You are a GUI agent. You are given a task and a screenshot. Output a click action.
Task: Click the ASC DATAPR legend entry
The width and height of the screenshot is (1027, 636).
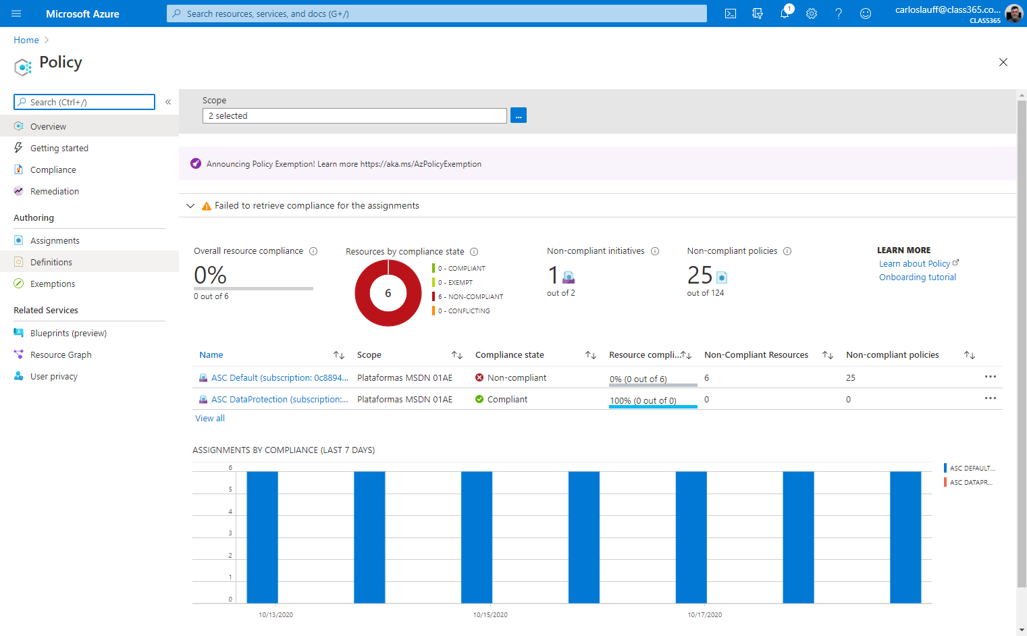point(969,482)
